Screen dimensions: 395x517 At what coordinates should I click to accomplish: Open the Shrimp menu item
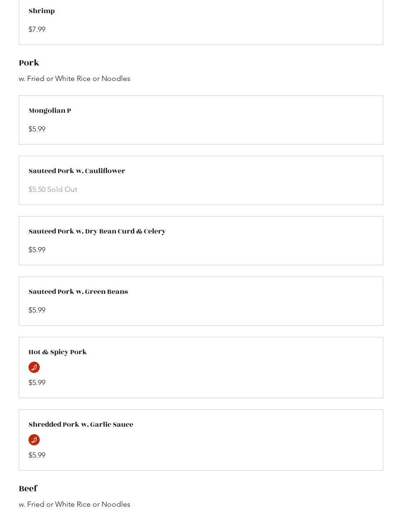coord(42,11)
